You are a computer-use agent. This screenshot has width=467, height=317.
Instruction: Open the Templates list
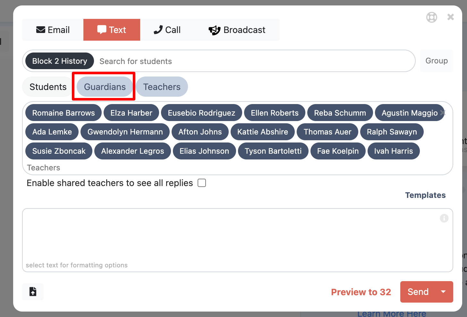click(x=425, y=195)
